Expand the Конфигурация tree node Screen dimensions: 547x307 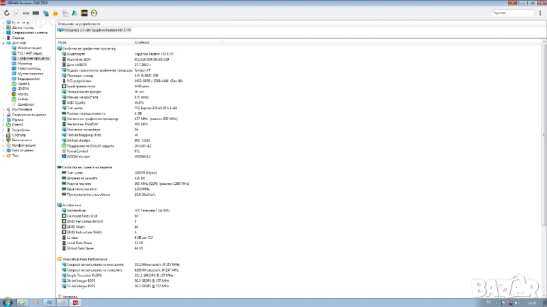(x=3, y=145)
